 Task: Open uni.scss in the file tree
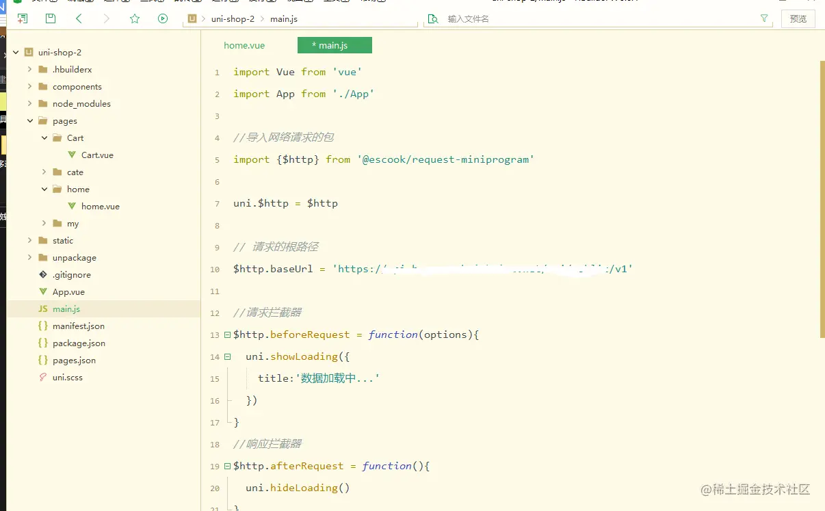[67, 378]
